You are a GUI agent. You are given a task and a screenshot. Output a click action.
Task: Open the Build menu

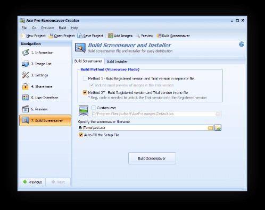click(62, 28)
